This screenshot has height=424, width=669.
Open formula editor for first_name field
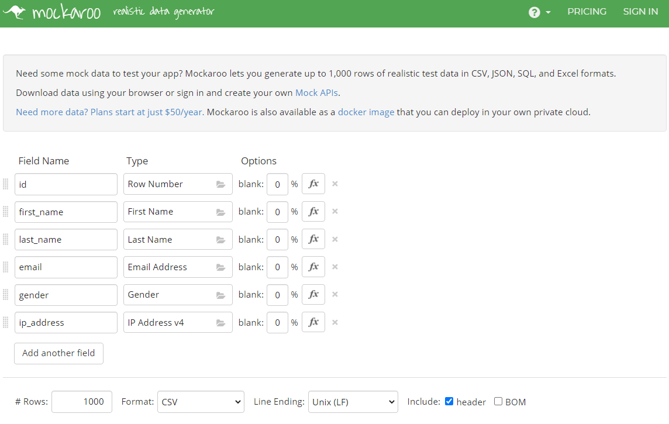(x=313, y=212)
